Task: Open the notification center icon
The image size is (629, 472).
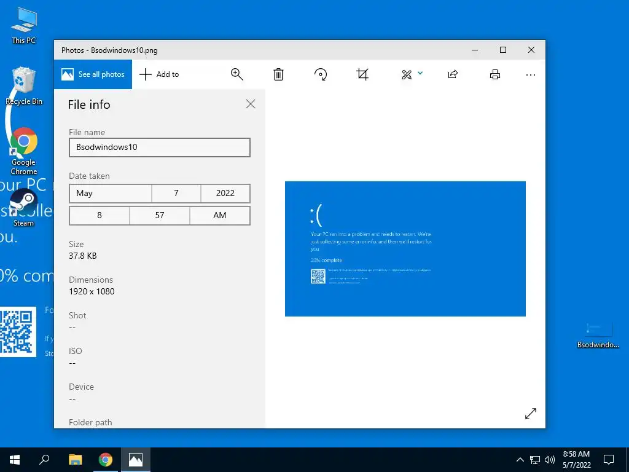Action: (609, 460)
